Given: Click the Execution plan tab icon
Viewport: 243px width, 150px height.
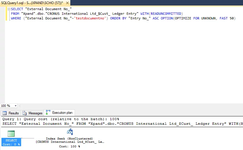Looking at the screenshot, I should [x=48, y=112].
